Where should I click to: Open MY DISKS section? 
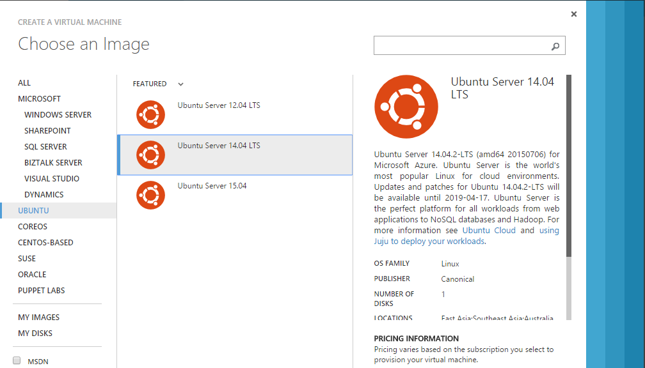pos(35,333)
